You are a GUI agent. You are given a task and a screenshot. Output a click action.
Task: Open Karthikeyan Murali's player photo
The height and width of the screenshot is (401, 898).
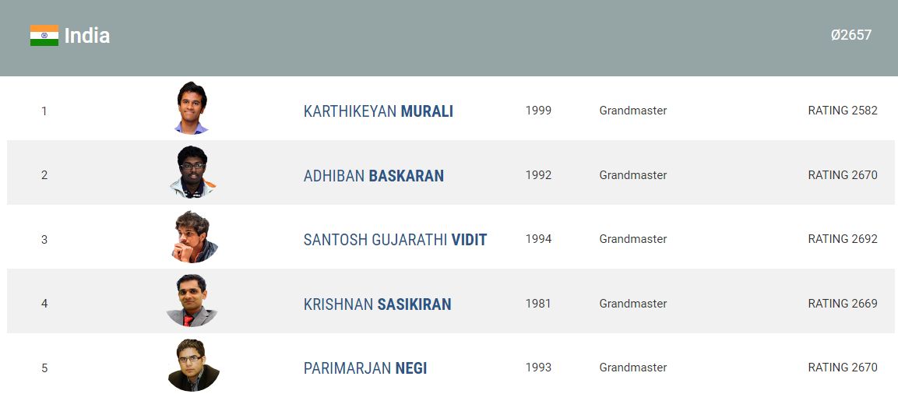pos(192,108)
